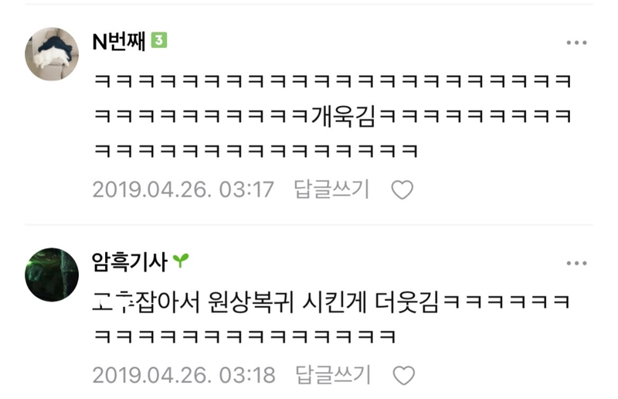Tap 답글쓰기 under 암흑기사's comment
The width and height of the screenshot is (618, 399).
click(333, 374)
